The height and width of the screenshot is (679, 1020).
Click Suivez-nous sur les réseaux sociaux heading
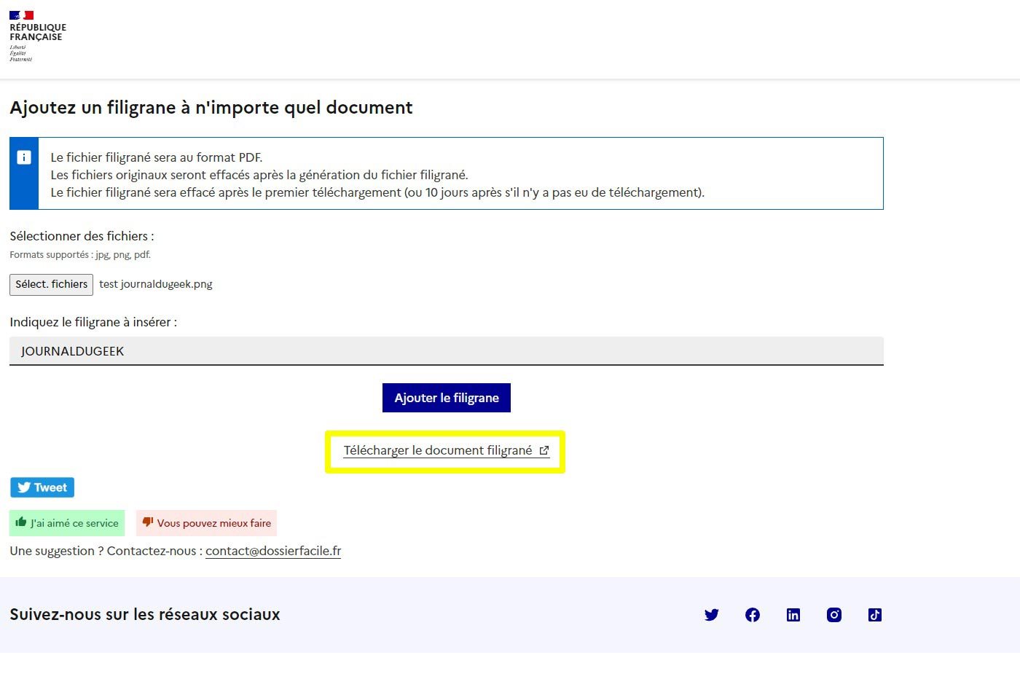click(145, 614)
